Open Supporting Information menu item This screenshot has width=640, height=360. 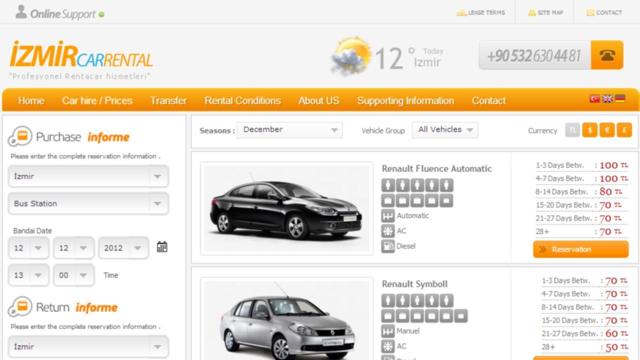coord(405,100)
